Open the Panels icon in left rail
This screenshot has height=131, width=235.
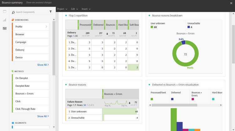5,12
